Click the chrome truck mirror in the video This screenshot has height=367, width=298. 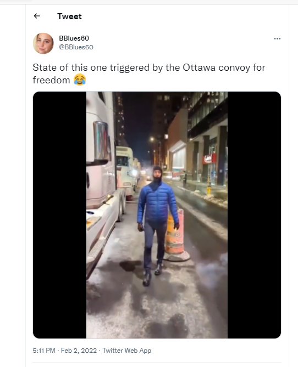click(102, 142)
